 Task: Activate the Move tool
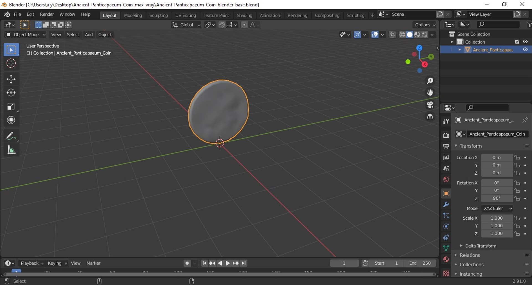point(11,79)
